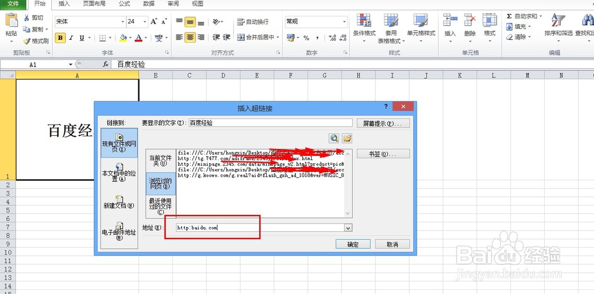Toggle center horizontal alignment
Screen dimensions: 594x294
click(190, 37)
